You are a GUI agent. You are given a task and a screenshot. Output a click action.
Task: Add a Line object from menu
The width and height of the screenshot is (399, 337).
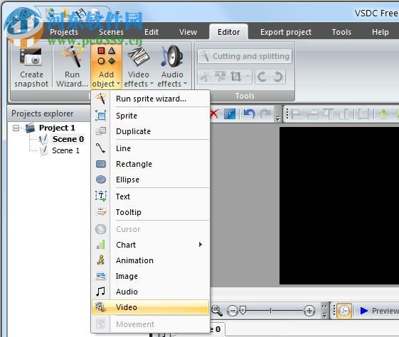pyautogui.click(x=150, y=148)
